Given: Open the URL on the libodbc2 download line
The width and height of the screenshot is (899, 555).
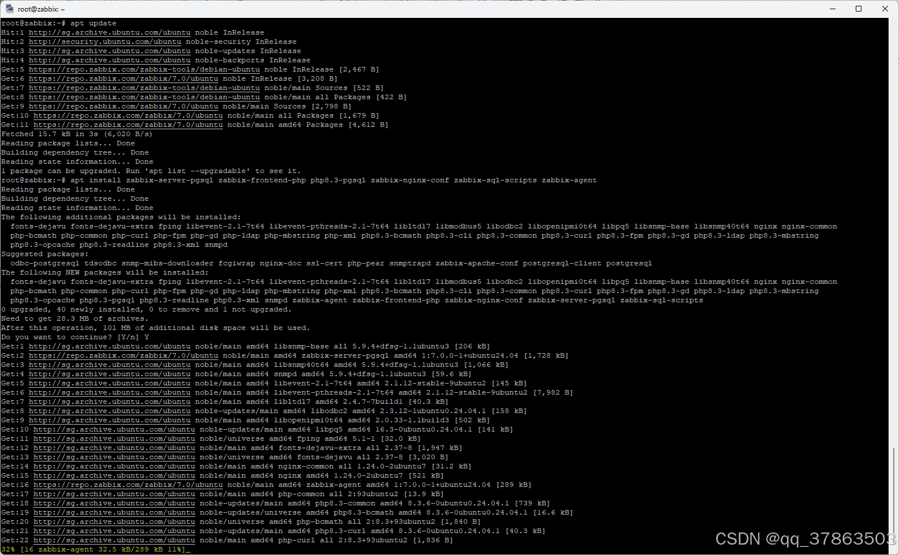Looking at the screenshot, I should click(x=110, y=411).
